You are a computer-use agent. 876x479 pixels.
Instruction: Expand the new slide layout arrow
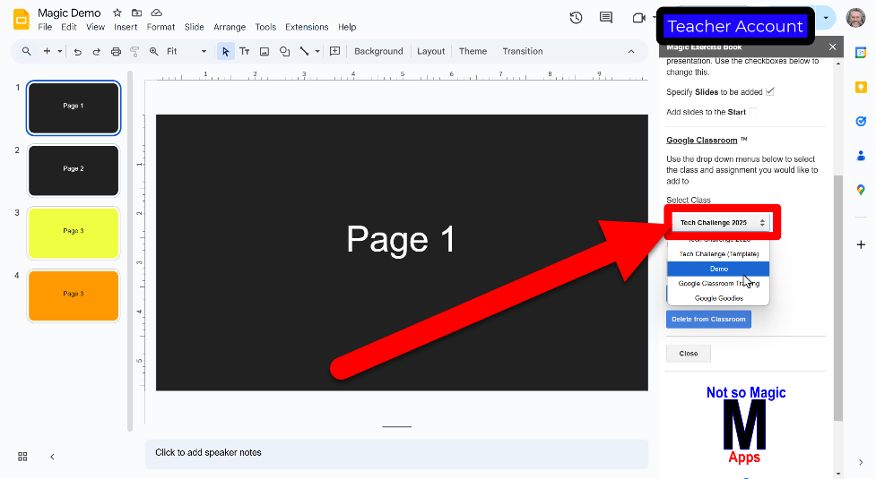(60, 51)
